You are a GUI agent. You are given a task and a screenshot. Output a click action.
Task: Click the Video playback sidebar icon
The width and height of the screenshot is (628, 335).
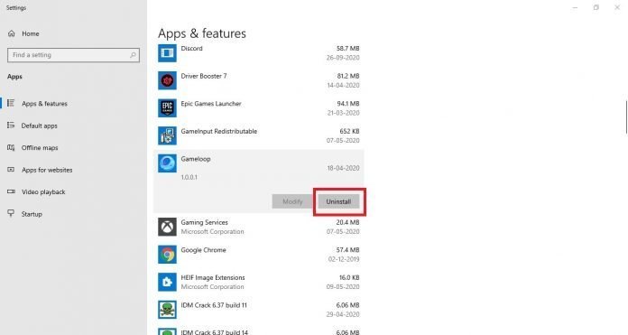point(11,191)
